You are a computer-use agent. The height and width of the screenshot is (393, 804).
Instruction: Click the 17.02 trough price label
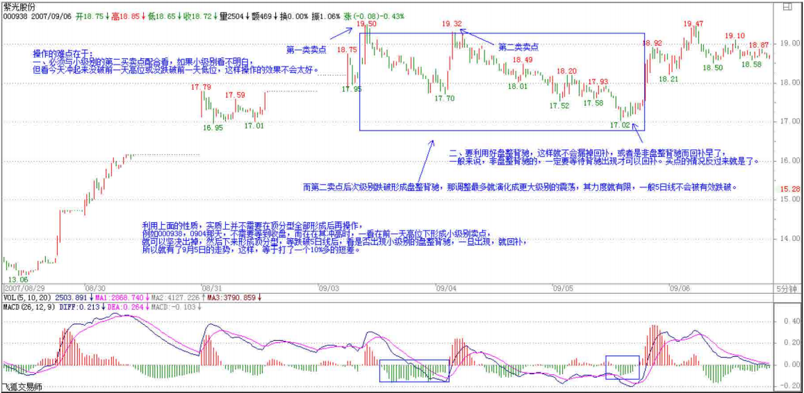click(x=619, y=126)
